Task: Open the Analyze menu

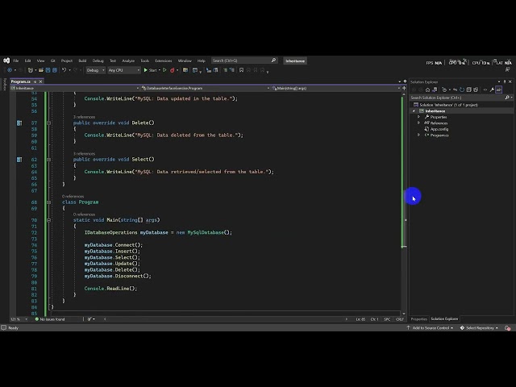Action: point(128,60)
